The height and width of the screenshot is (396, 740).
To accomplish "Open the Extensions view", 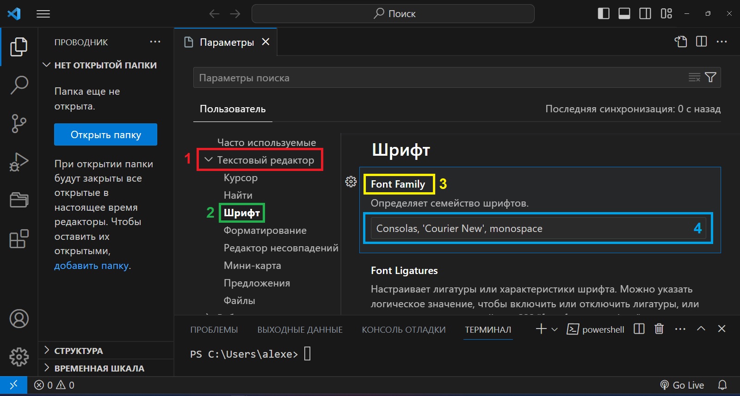I will click(x=19, y=239).
